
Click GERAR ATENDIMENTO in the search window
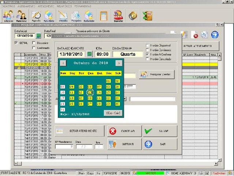pos(200,46)
